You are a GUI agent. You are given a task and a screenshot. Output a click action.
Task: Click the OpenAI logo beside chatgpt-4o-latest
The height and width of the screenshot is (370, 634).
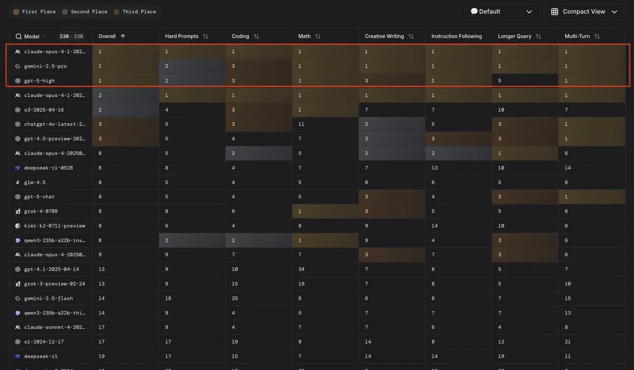tap(18, 125)
